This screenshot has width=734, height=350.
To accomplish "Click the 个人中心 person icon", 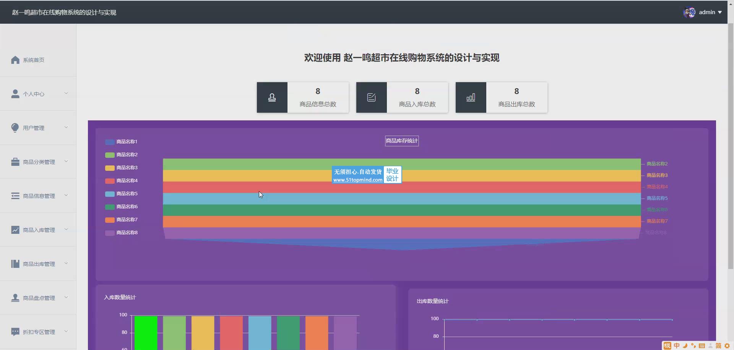I will coord(15,94).
